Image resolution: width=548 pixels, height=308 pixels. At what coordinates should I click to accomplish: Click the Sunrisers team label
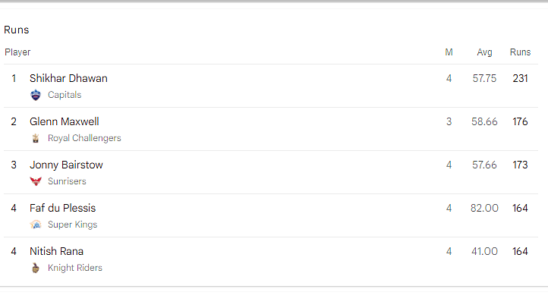[67, 181]
